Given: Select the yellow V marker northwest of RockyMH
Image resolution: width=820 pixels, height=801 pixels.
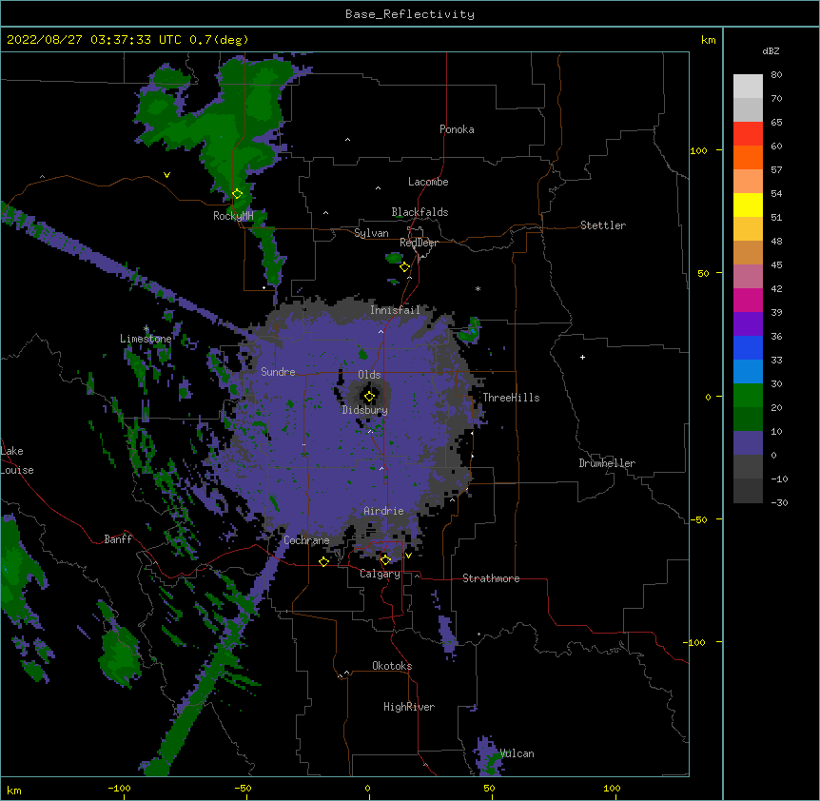Looking at the screenshot, I should pos(166,175).
